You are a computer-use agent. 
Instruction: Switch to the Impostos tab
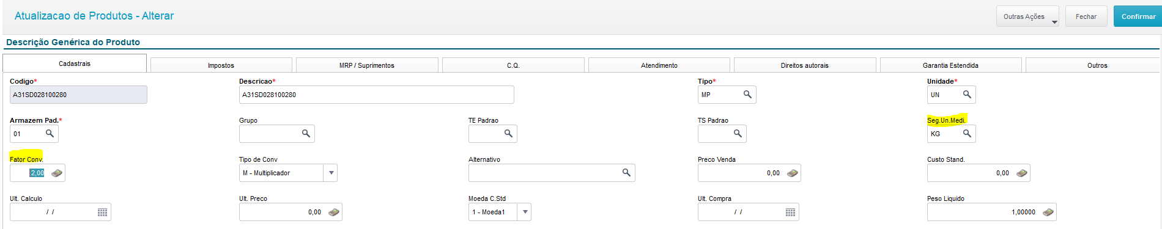[x=221, y=65]
